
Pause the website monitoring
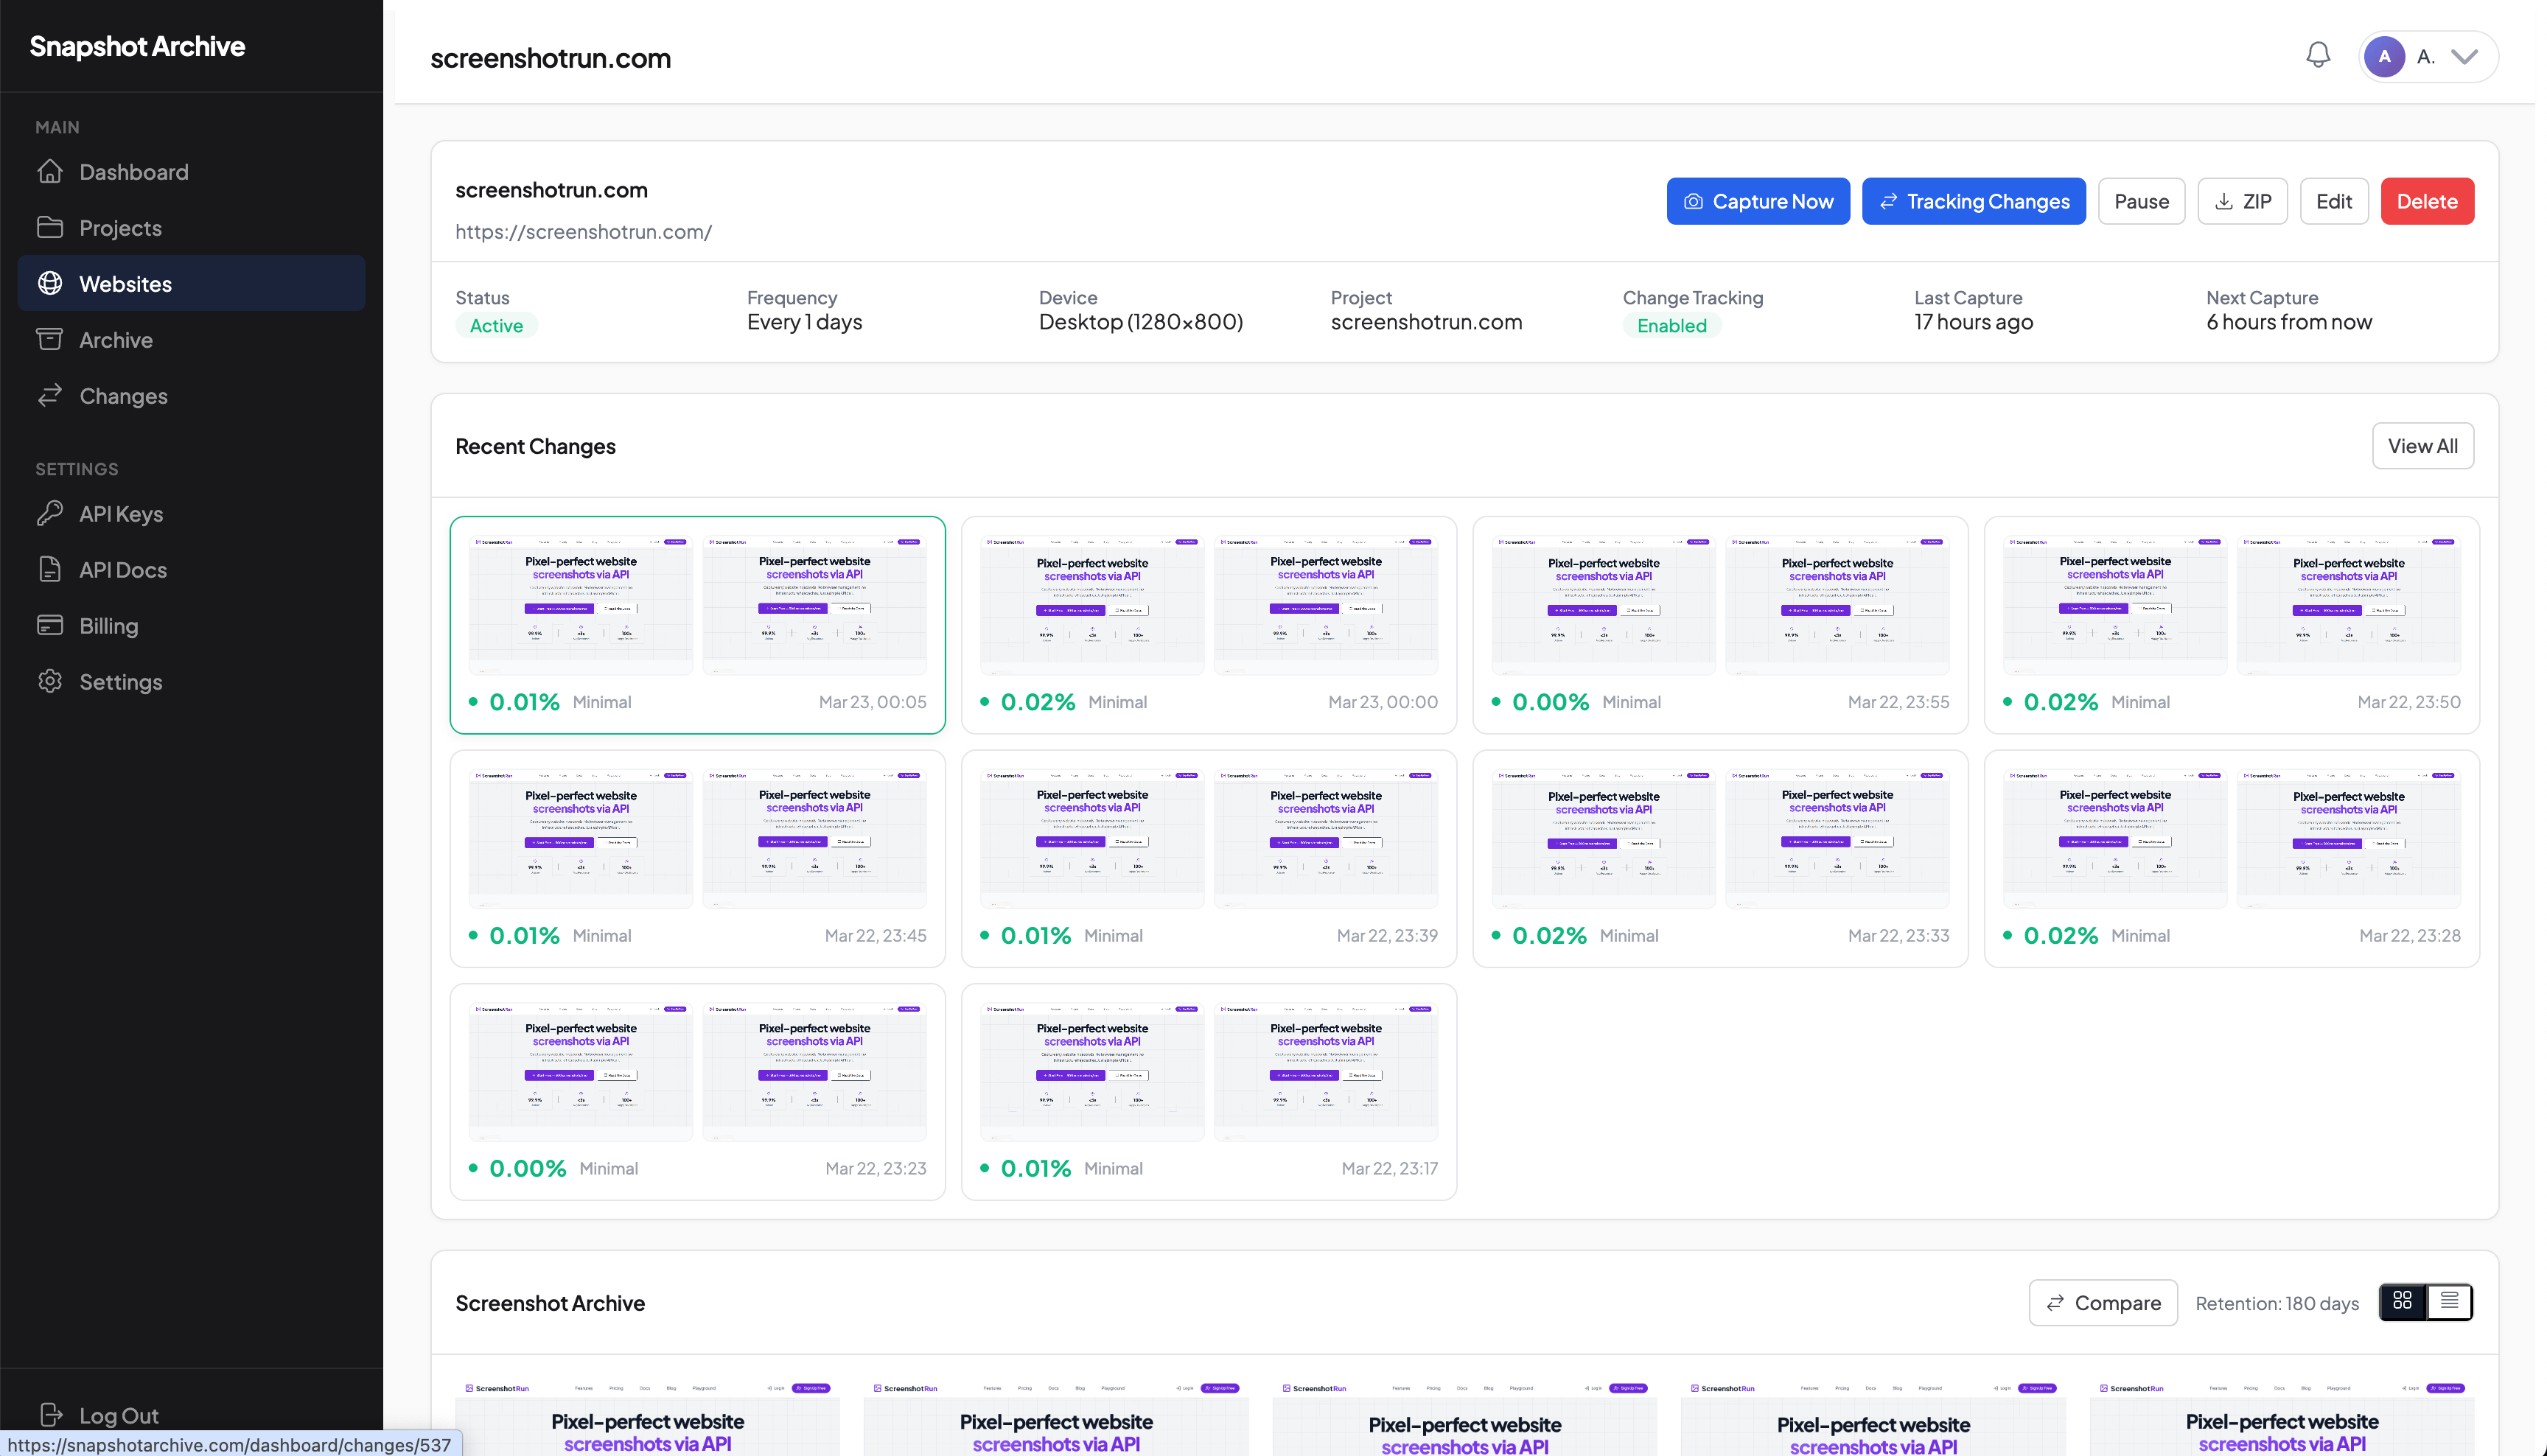2141,201
